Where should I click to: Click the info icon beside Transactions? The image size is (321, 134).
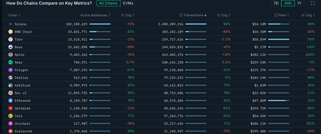(181, 15)
